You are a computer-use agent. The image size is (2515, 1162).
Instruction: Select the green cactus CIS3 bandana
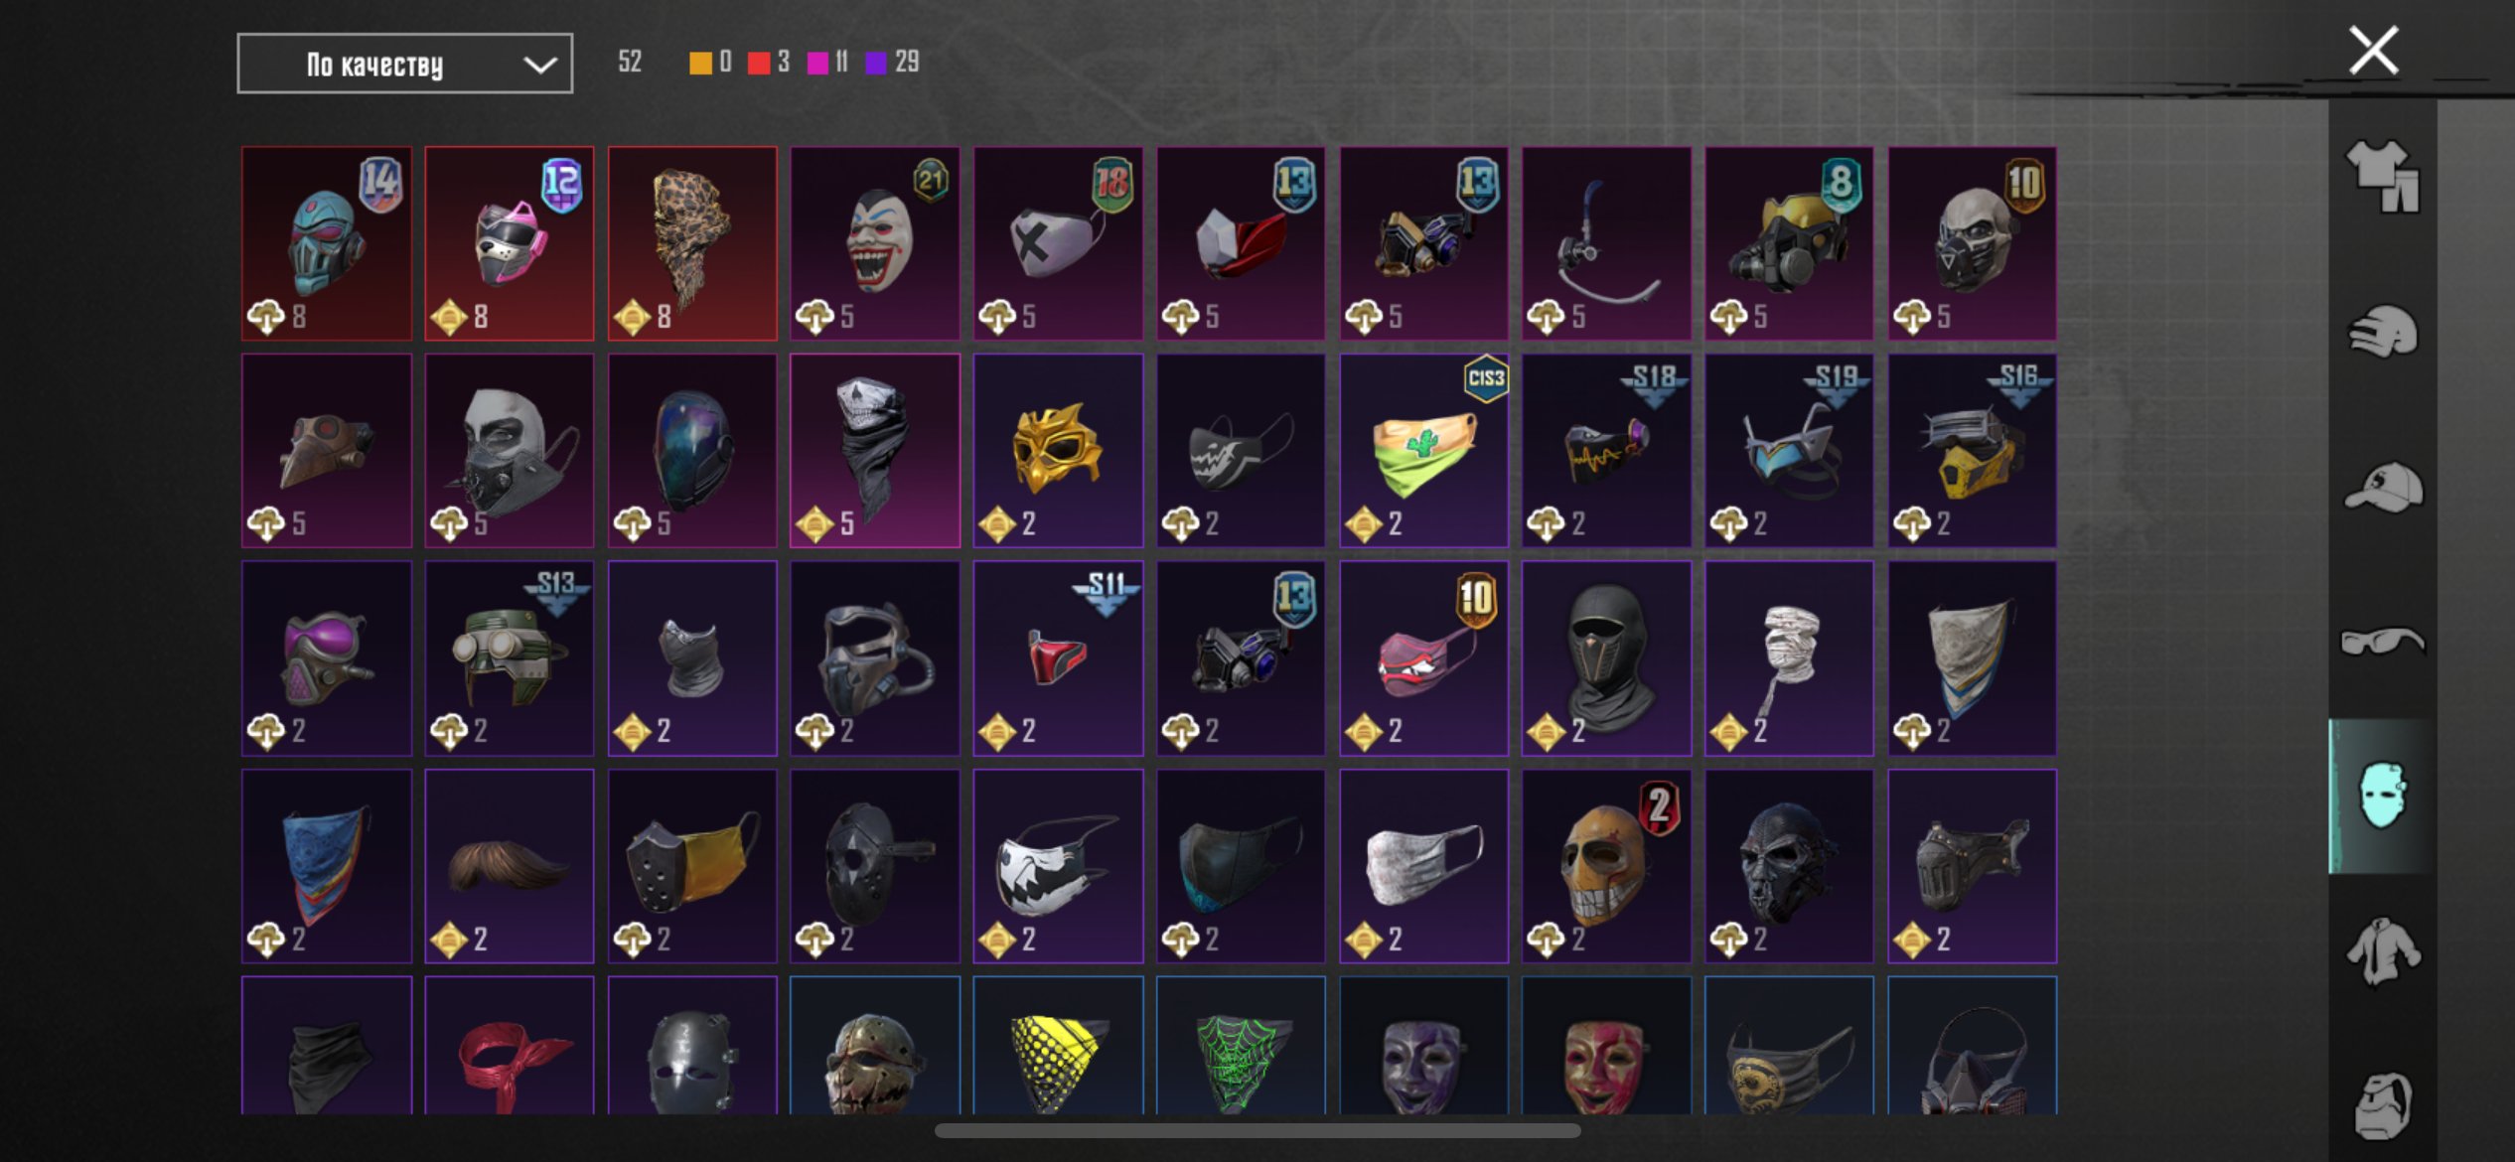1423,451
